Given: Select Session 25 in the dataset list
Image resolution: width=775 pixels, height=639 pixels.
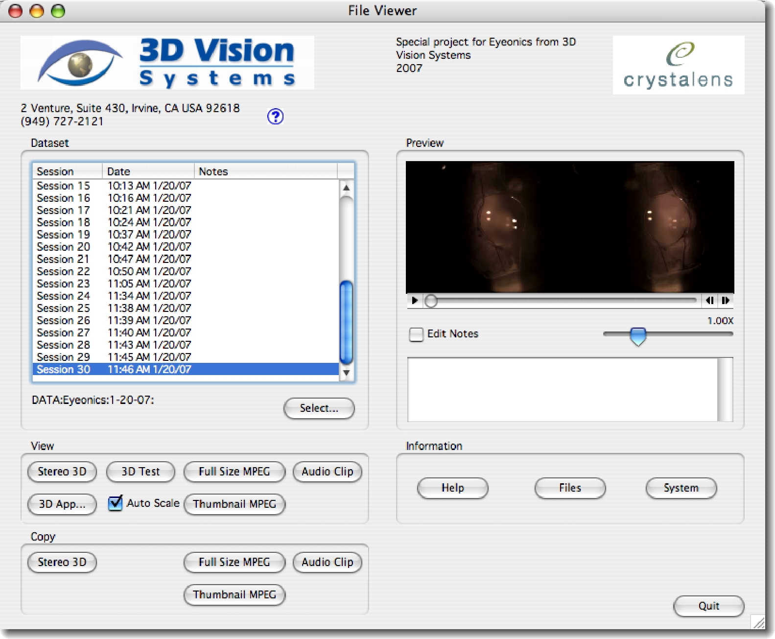Looking at the screenshot, I should point(64,308).
